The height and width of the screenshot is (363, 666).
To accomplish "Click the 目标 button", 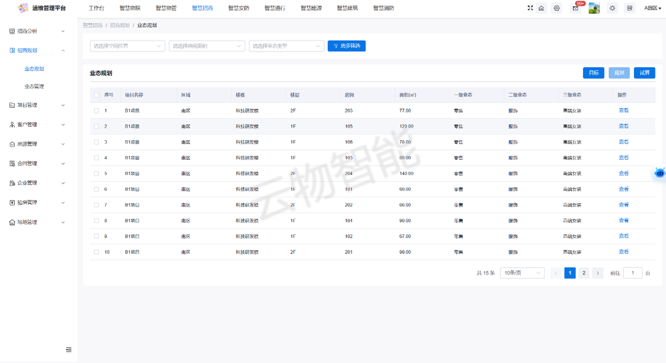I will 594,73.
